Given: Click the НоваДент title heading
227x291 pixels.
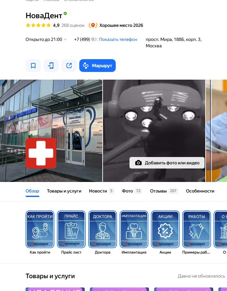Looking at the screenshot, I should [x=44, y=16].
